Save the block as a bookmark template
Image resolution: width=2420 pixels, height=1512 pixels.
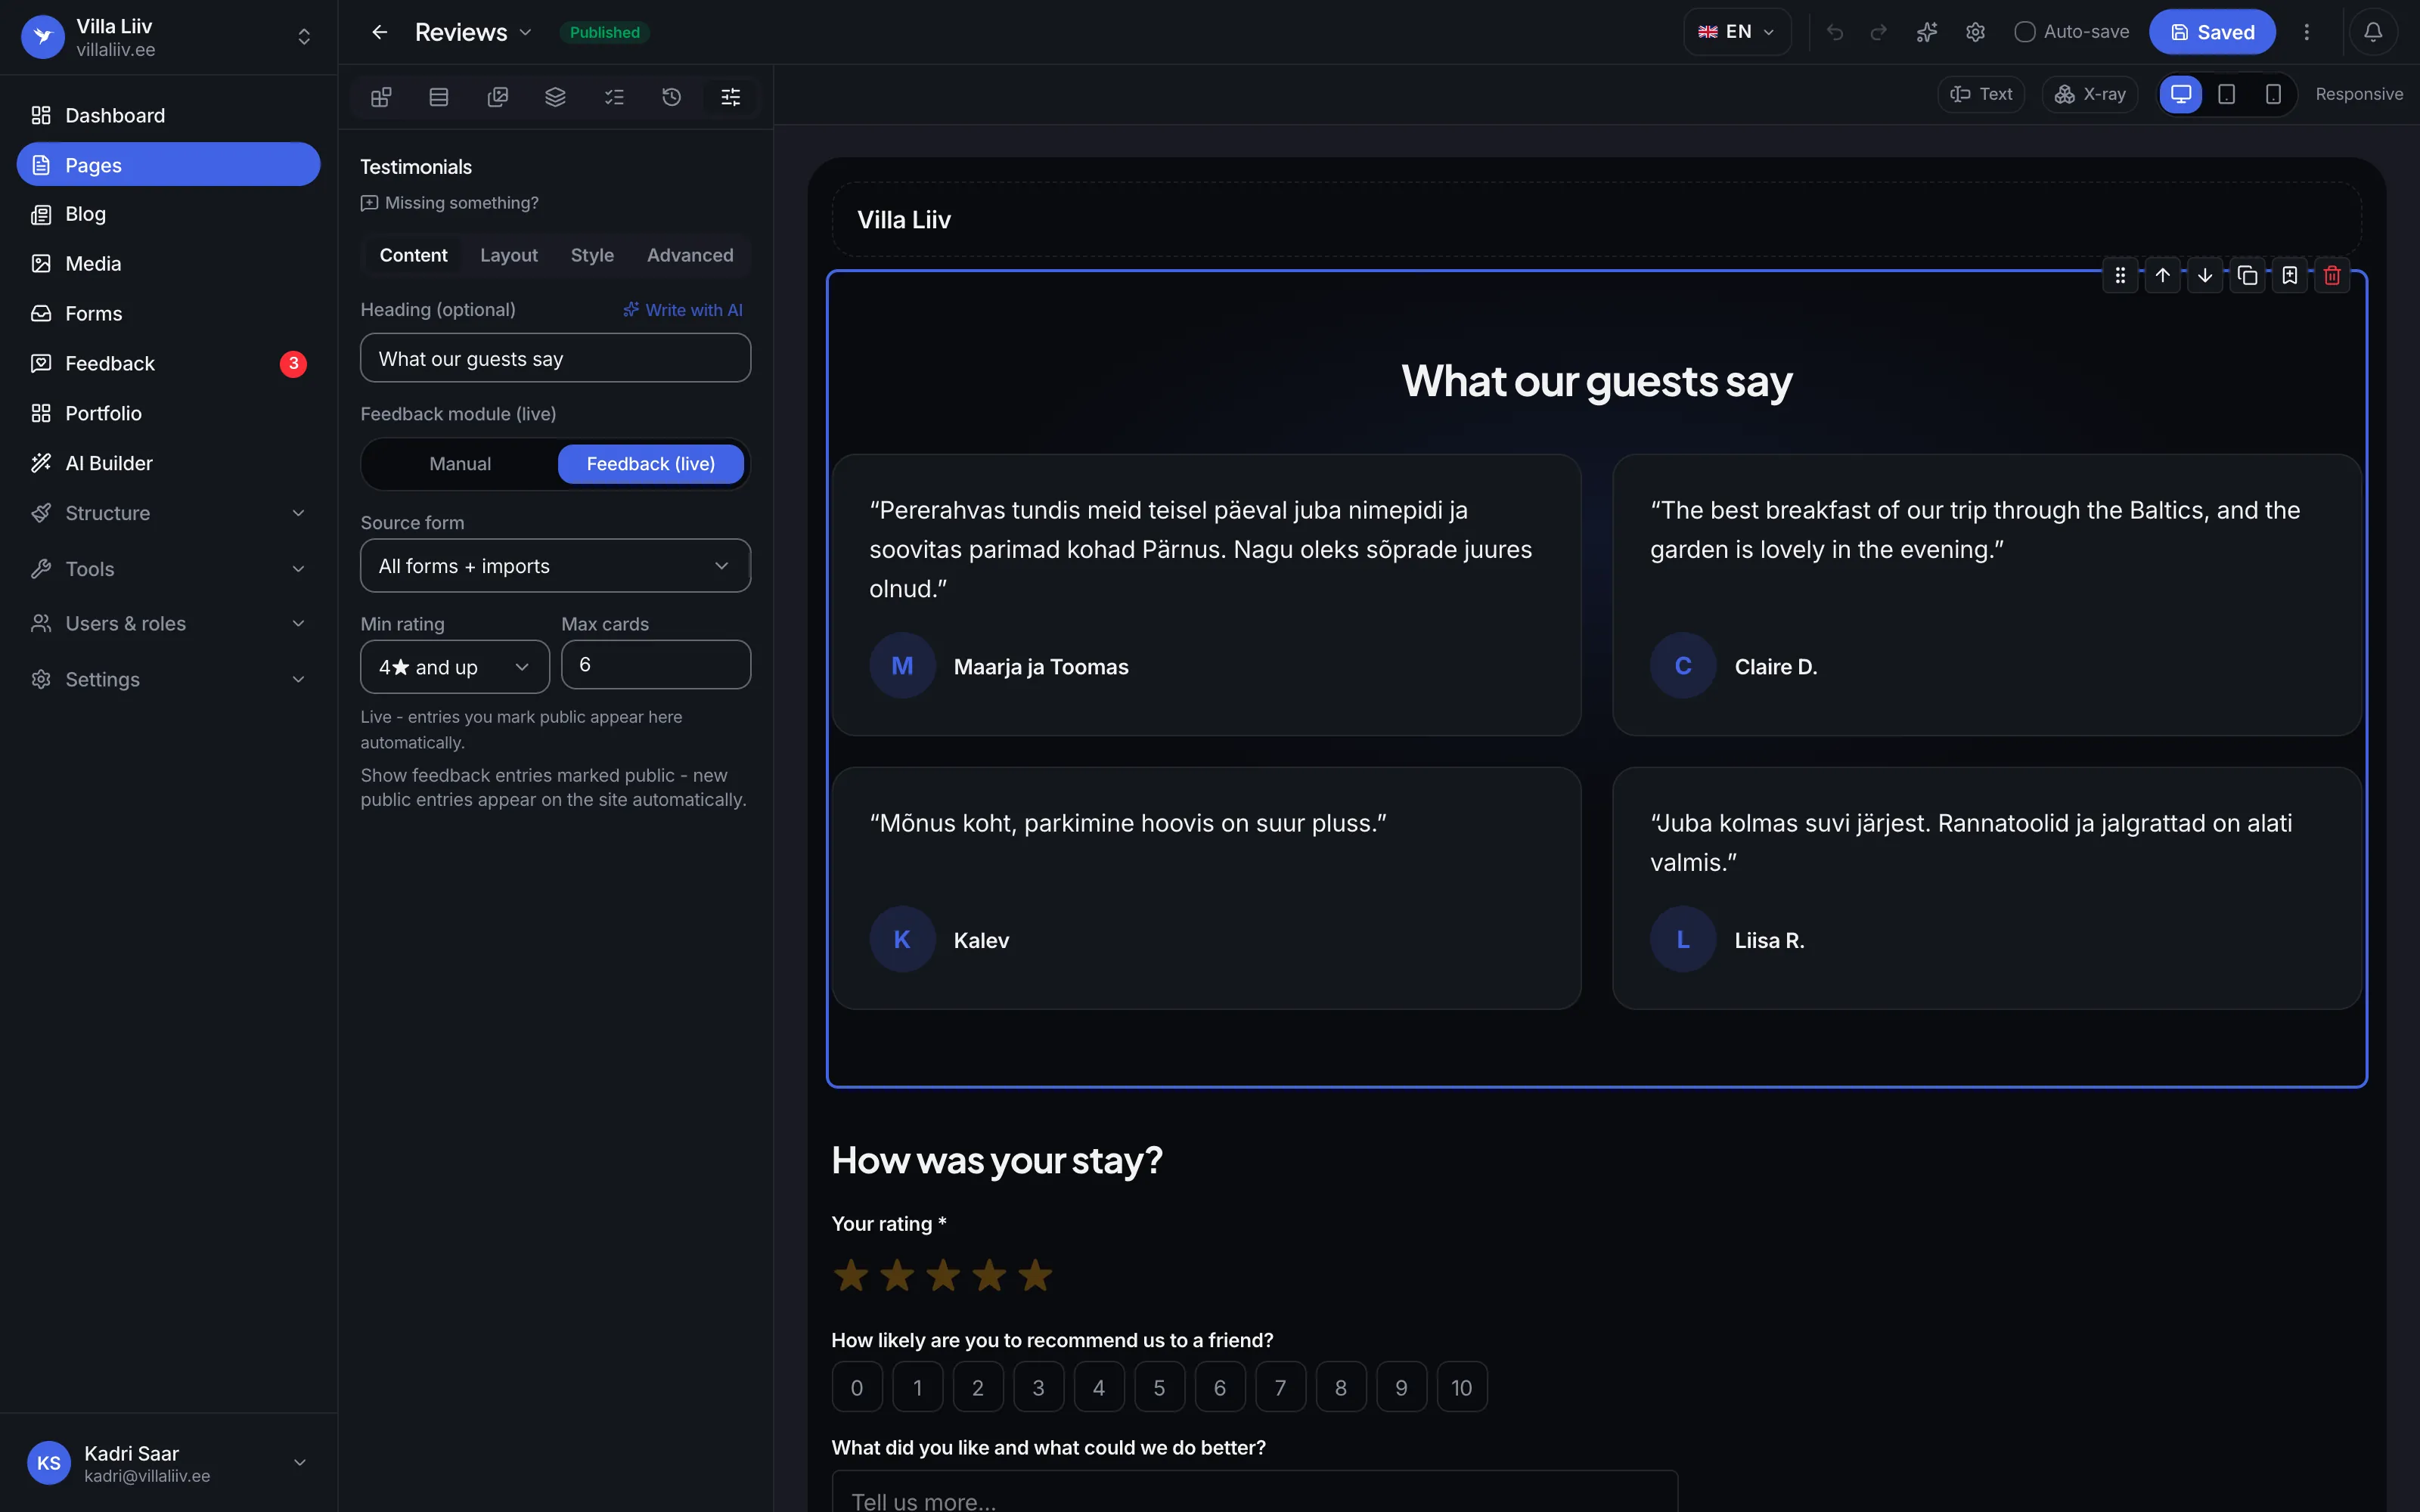pyautogui.click(x=2290, y=275)
